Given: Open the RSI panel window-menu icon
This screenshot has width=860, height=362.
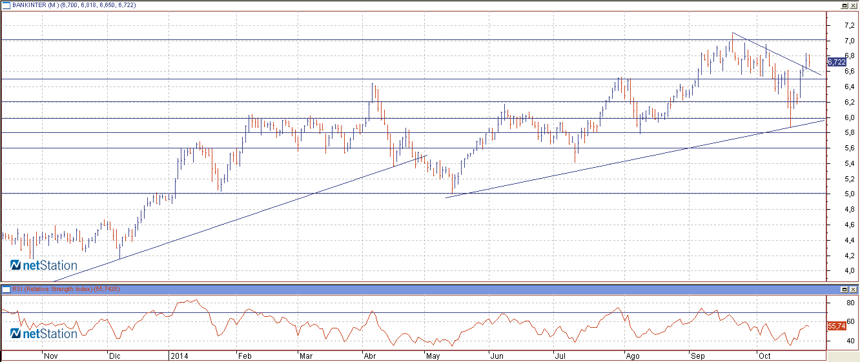Looking at the screenshot, I should tap(6, 289).
